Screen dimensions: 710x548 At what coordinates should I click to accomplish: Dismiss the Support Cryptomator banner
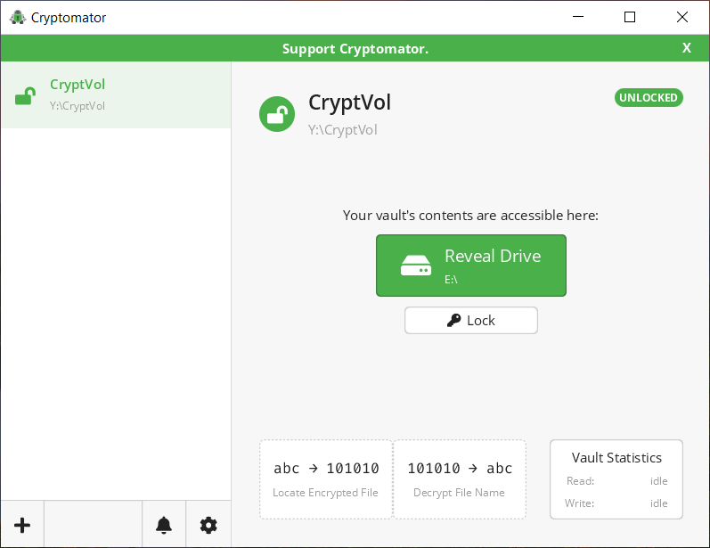[x=687, y=48]
